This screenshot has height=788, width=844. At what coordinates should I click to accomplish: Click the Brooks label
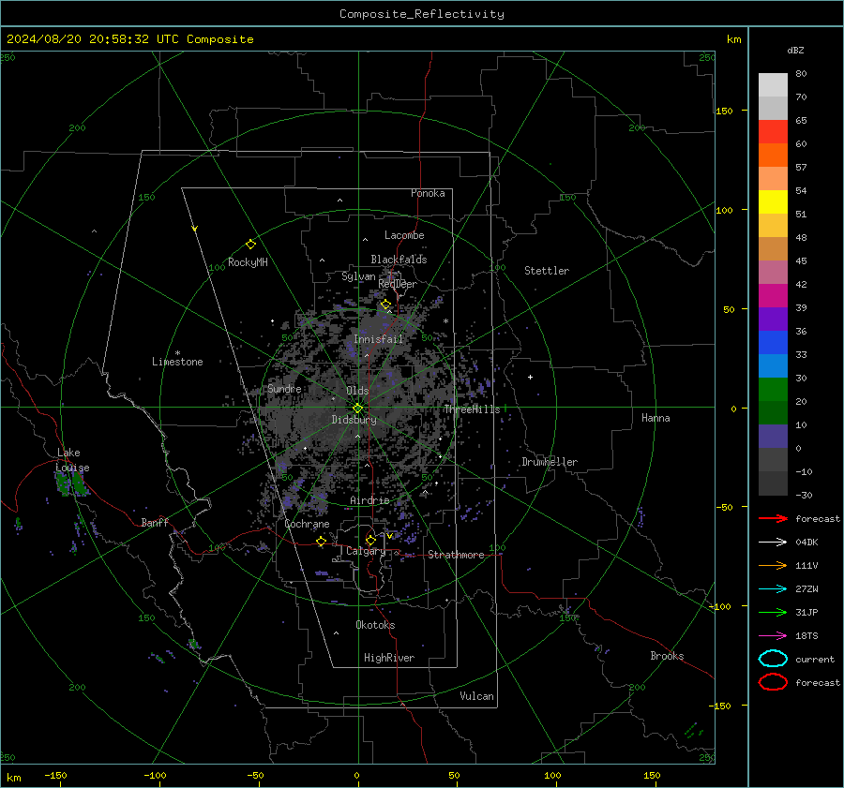click(x=667, y=656)
